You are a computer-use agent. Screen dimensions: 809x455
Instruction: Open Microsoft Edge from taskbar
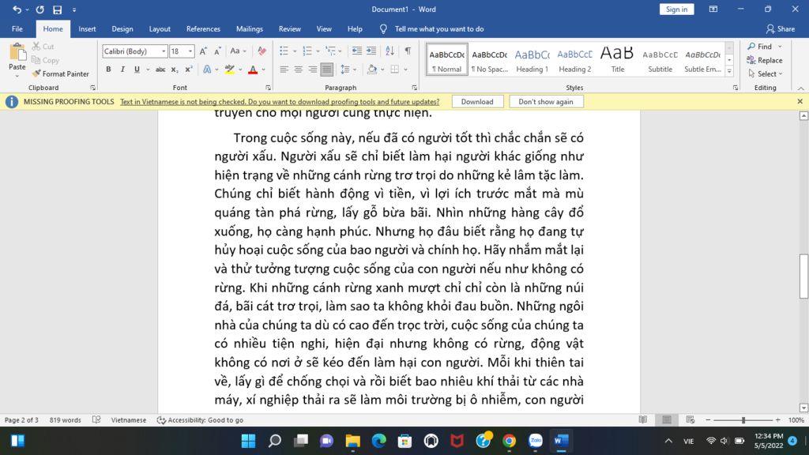click(x=379, y=441)
